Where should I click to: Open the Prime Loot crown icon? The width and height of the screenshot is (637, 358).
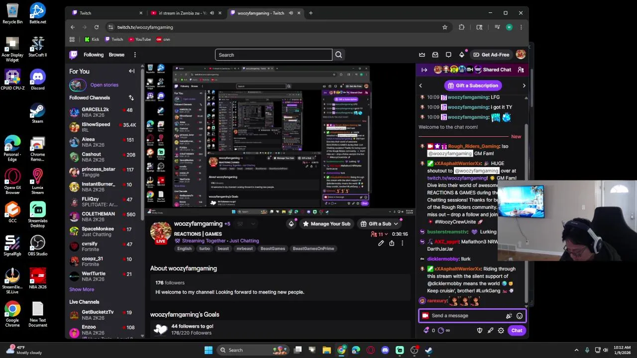422,55
